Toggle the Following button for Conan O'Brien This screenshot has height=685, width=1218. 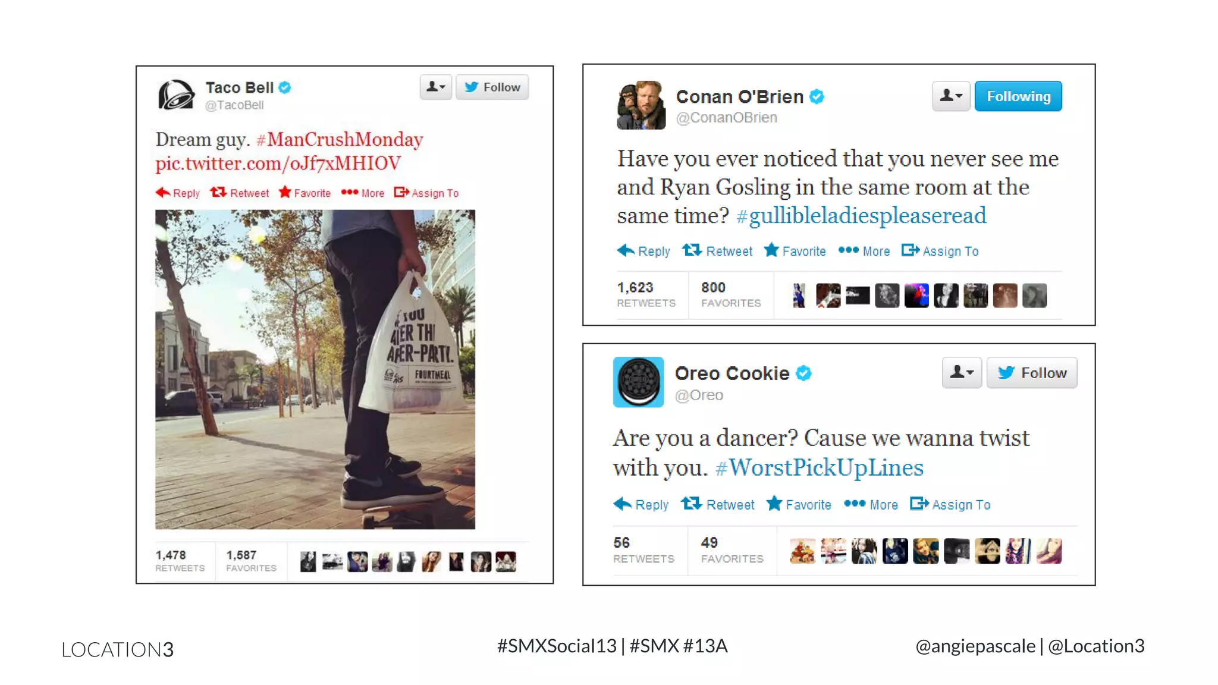(1018, 96)
